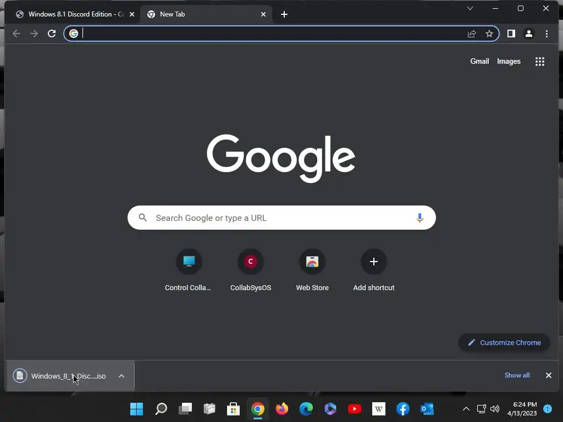Open Microsoft Store from taskbar
Image resolution: width=563 pixels, height=422 pixels.
(233, 409)
